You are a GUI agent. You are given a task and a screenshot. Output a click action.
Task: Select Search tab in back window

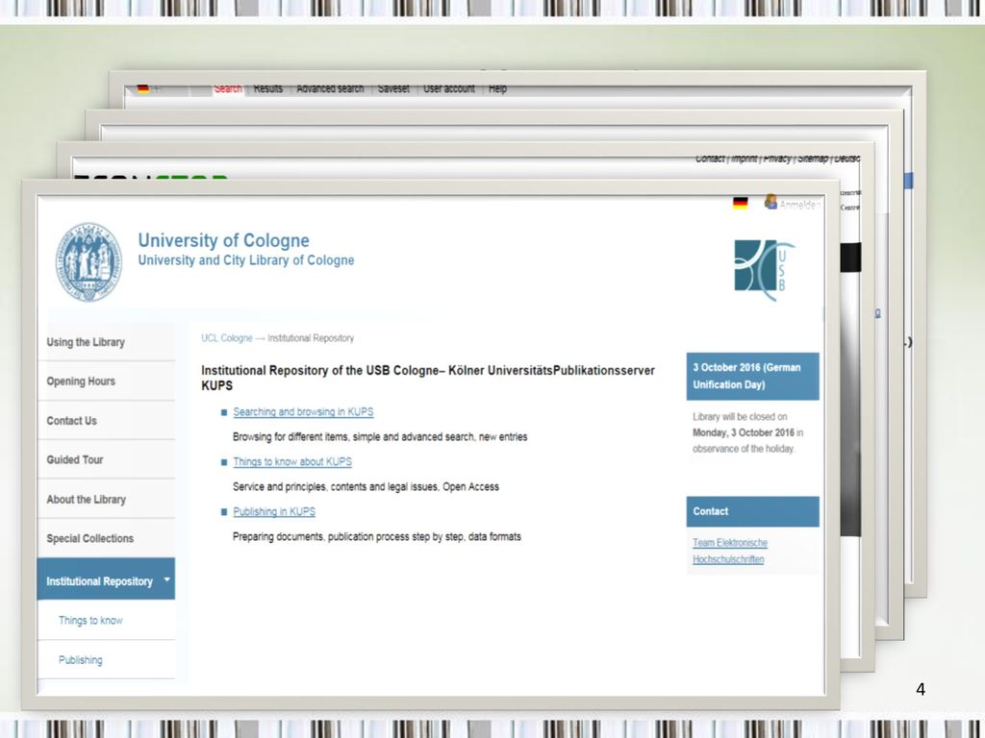click(x=227, y=88)
